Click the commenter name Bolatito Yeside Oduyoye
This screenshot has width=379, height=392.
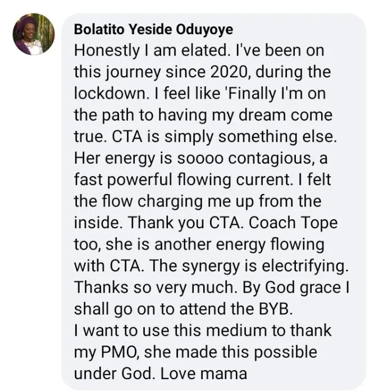pos(153,29)
